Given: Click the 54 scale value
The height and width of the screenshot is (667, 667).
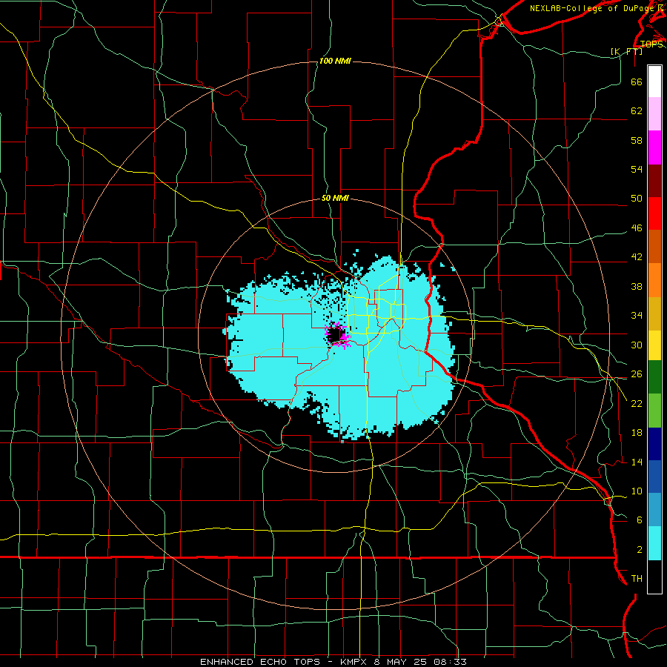Looking at the screenshot, I should (637, 169).
